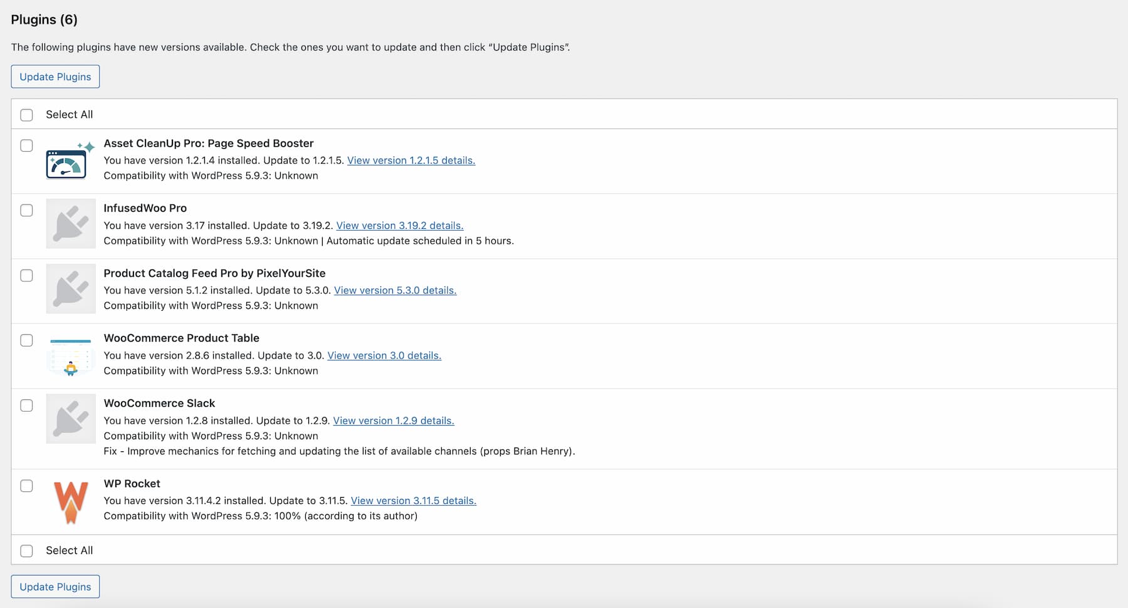Click 'You have version 2.8.6 installed' text
This screenshot has width=1128, height=608.
179,355
